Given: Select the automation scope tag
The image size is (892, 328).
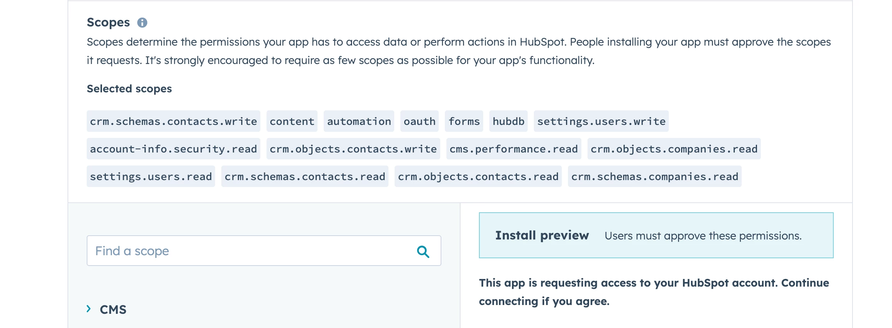Looking at the screenshot, I should 359,121.
